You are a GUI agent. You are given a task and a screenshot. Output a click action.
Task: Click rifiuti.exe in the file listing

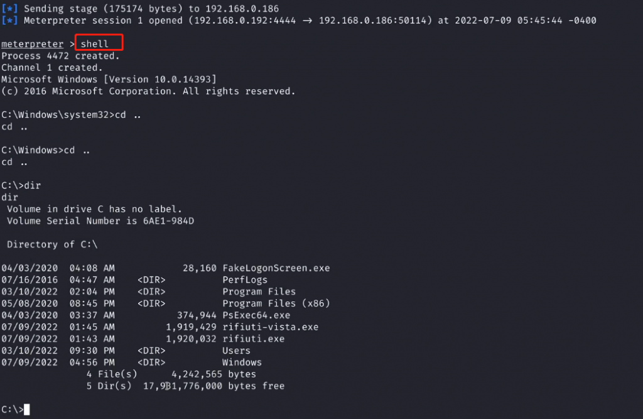(253, 339)
